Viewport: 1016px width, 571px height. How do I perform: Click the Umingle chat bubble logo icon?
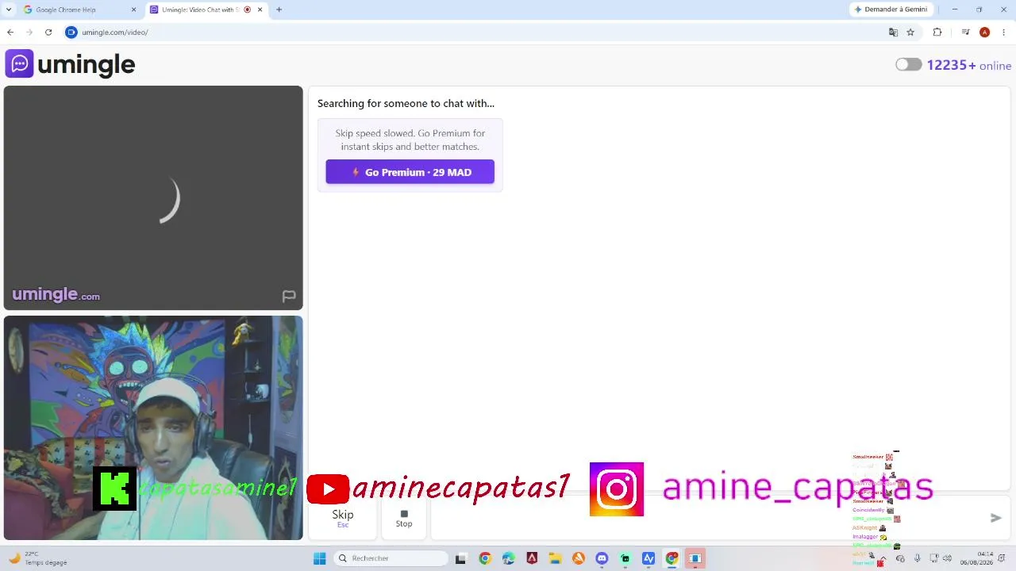[x=19, y=63]
